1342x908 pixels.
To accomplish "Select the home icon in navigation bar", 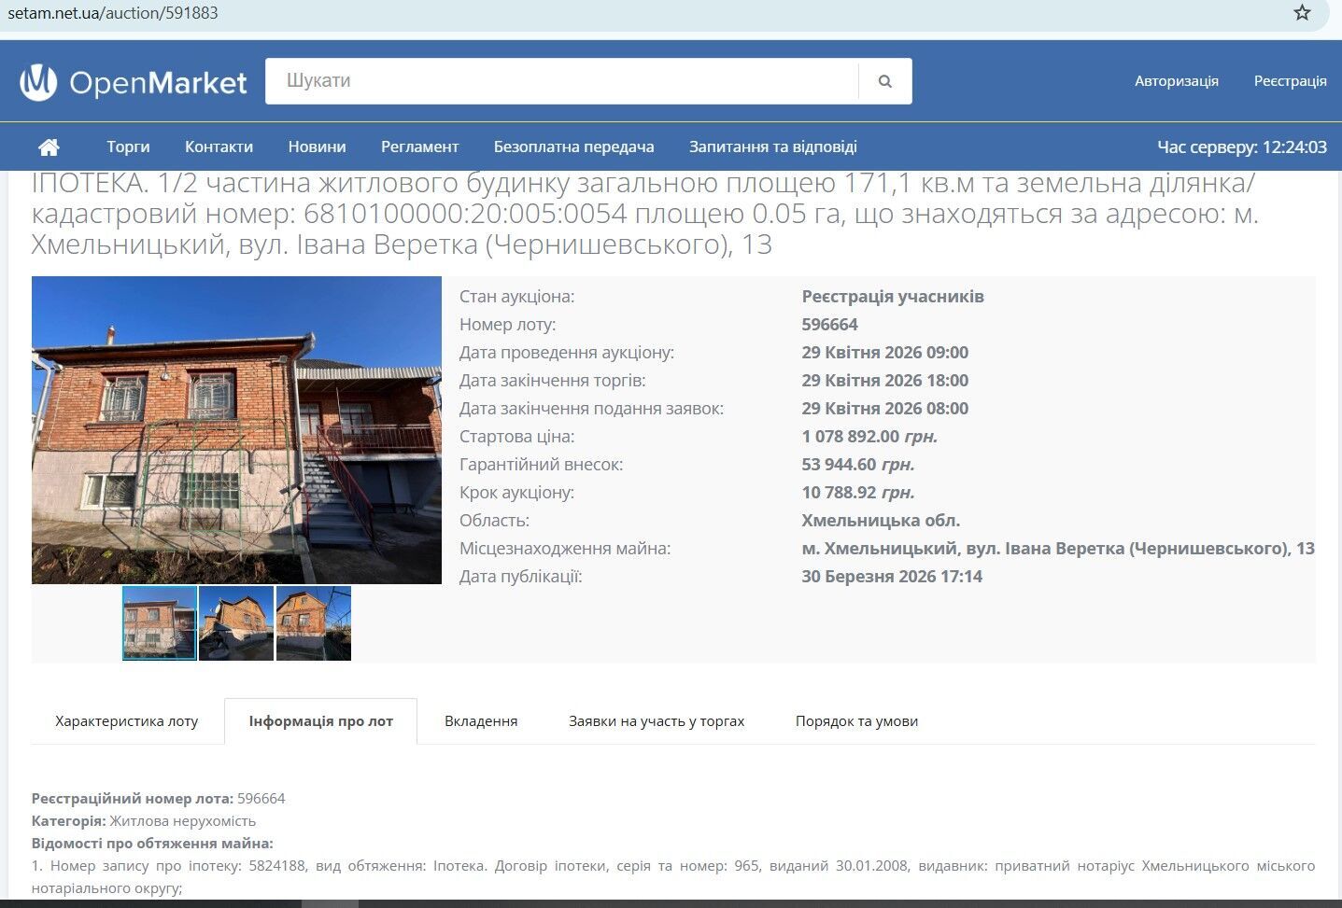I will pyautogui.click(x=48, y=147).
